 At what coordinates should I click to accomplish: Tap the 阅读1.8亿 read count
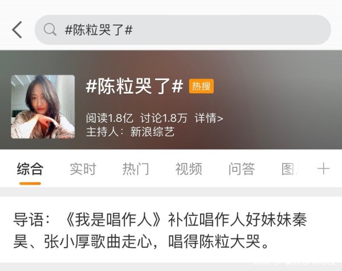click(x=109, y=118)
